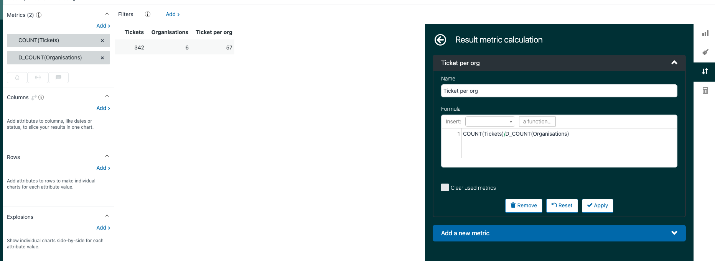715x261 pixels.
Task: Open chart customization paintbrush icon
Action: pyautogui.click(x=705, y=52)
